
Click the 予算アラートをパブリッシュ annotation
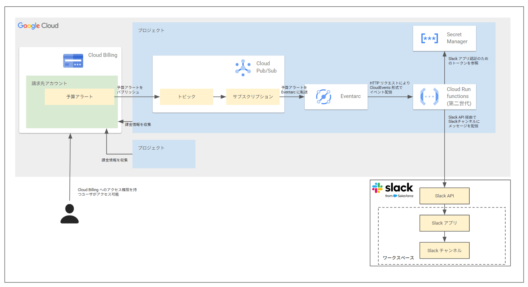pos(129,90)
